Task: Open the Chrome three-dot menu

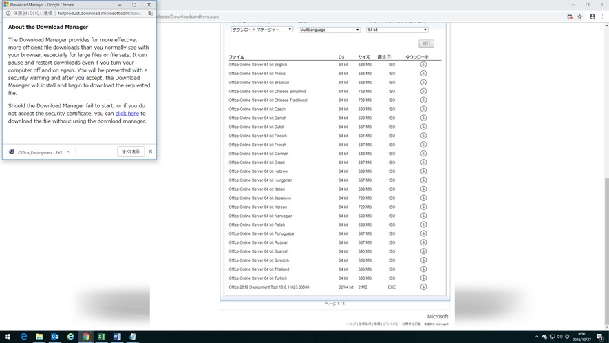Action: (x=603, y=17)
